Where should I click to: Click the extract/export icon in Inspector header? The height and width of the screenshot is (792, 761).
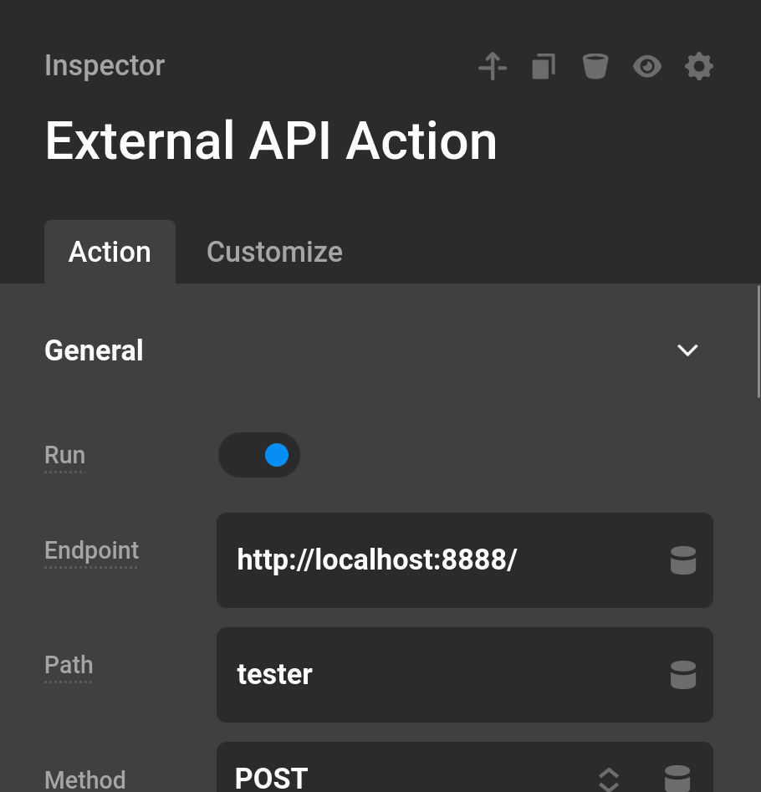tap(493, 66)
